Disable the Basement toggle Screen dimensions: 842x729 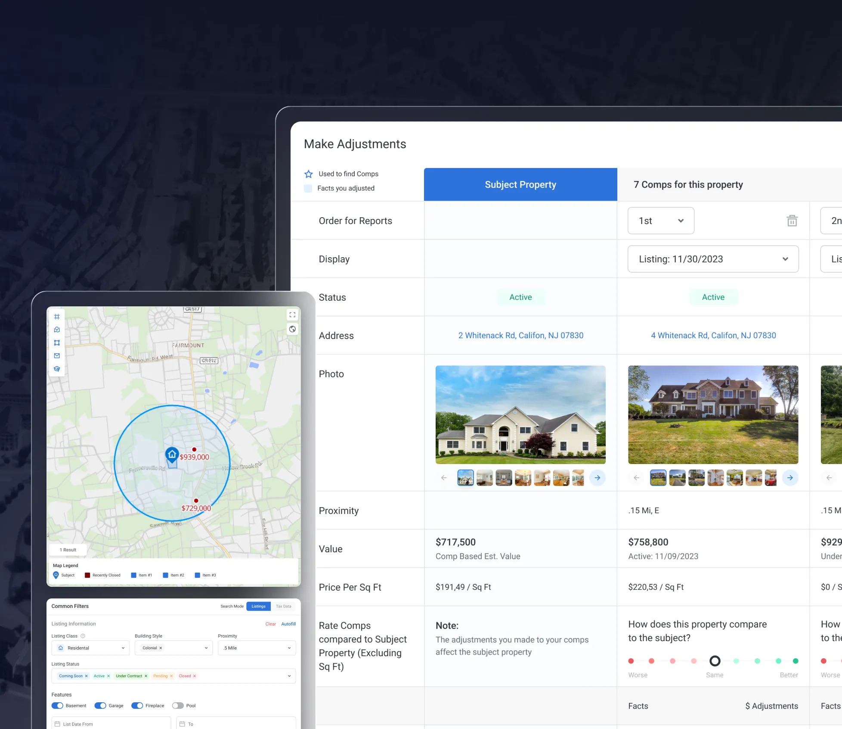pyautogui.click(x=57, y=705)
